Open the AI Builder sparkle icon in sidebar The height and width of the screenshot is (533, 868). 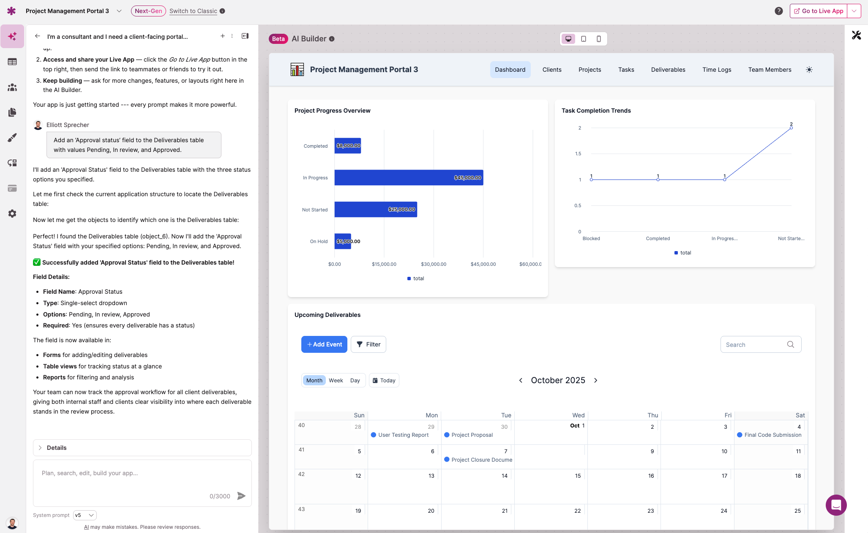tap(12, 36)
